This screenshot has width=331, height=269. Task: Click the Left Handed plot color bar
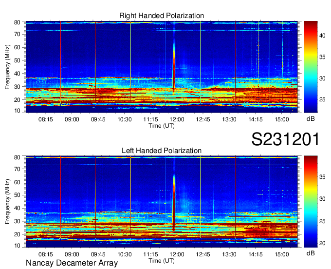tap(311, 202)
